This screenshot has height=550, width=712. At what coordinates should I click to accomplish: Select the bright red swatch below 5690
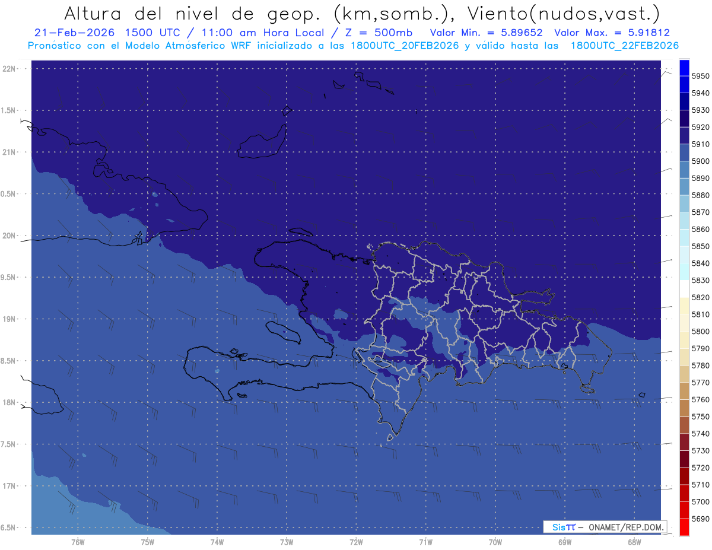click(684, 527)
